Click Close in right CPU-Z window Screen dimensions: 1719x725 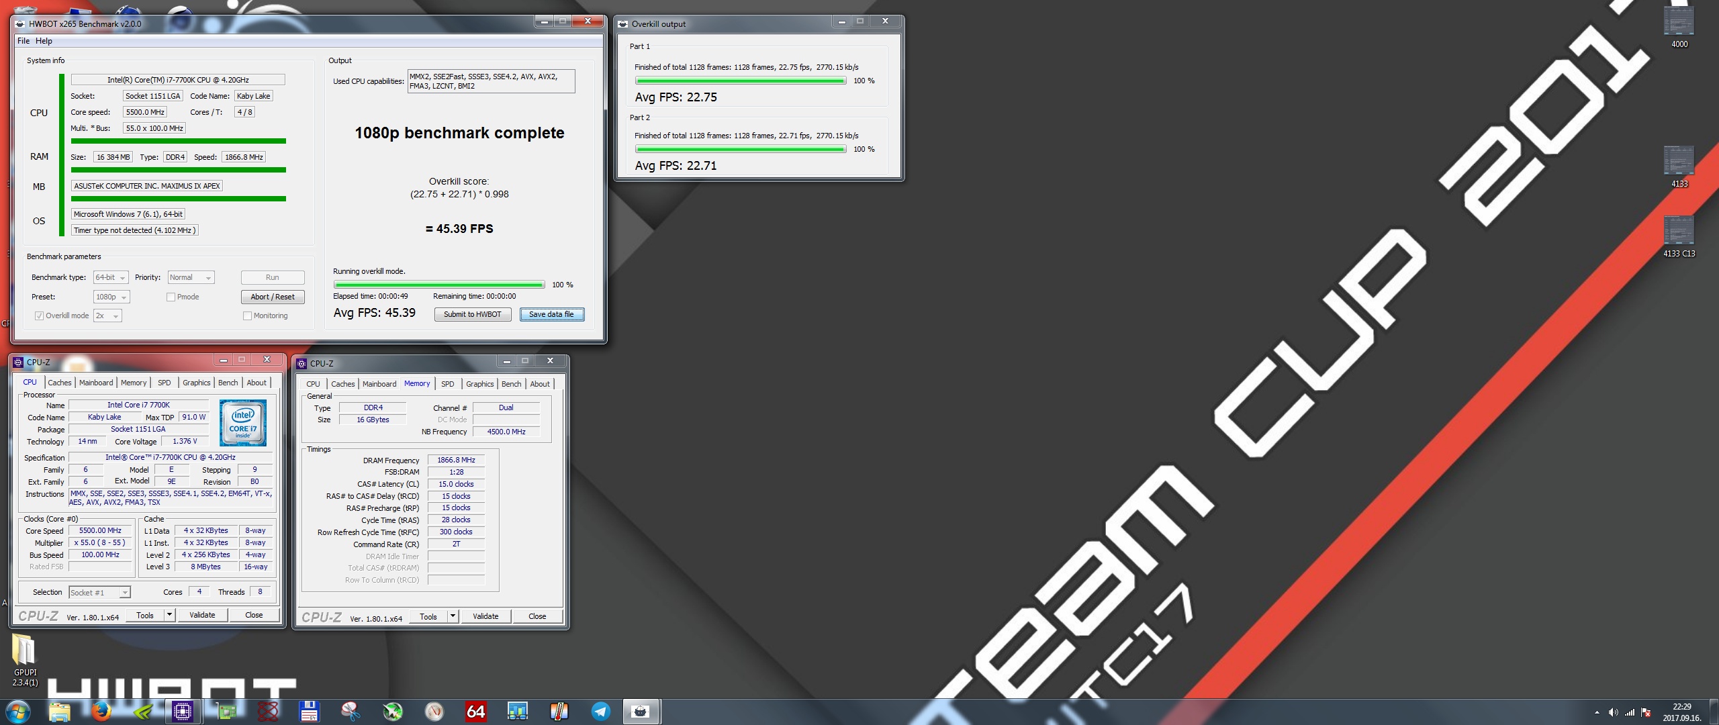537,616
